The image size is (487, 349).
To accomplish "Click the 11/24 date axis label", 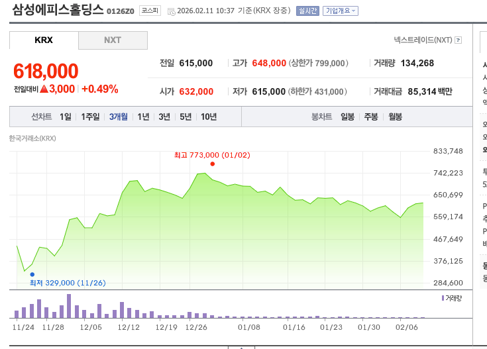I will (x=23, y=327).
